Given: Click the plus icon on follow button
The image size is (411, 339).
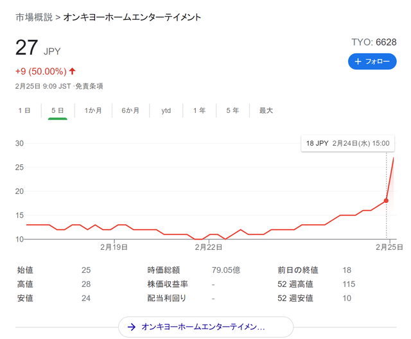Looking at the screenshot, I should [x=358, y=62].
